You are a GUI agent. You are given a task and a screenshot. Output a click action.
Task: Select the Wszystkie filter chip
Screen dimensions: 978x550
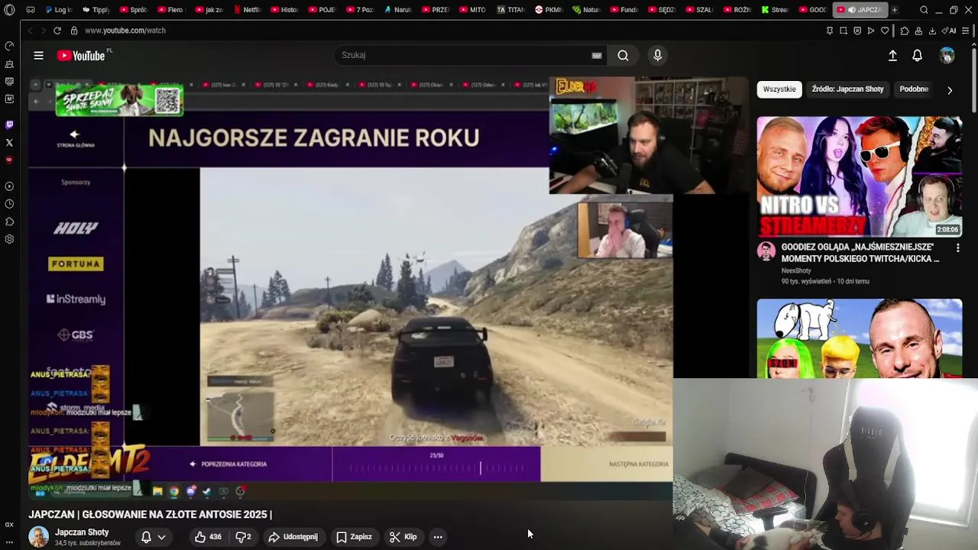[779, 89]
